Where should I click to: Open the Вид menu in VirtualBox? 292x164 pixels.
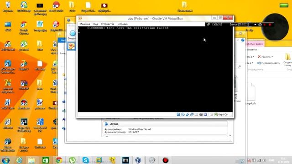pos(95,24)
